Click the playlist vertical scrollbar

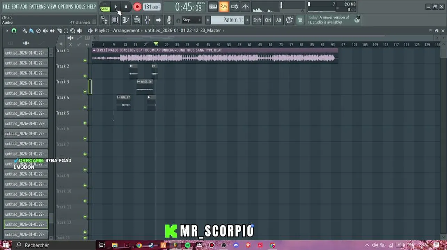443,52
